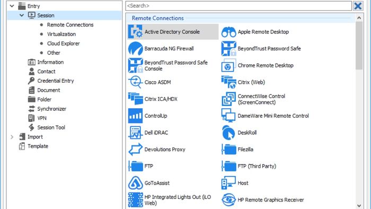Select Document in the entry tree
This screenshot has width=371, height=209.
[49, 90]
